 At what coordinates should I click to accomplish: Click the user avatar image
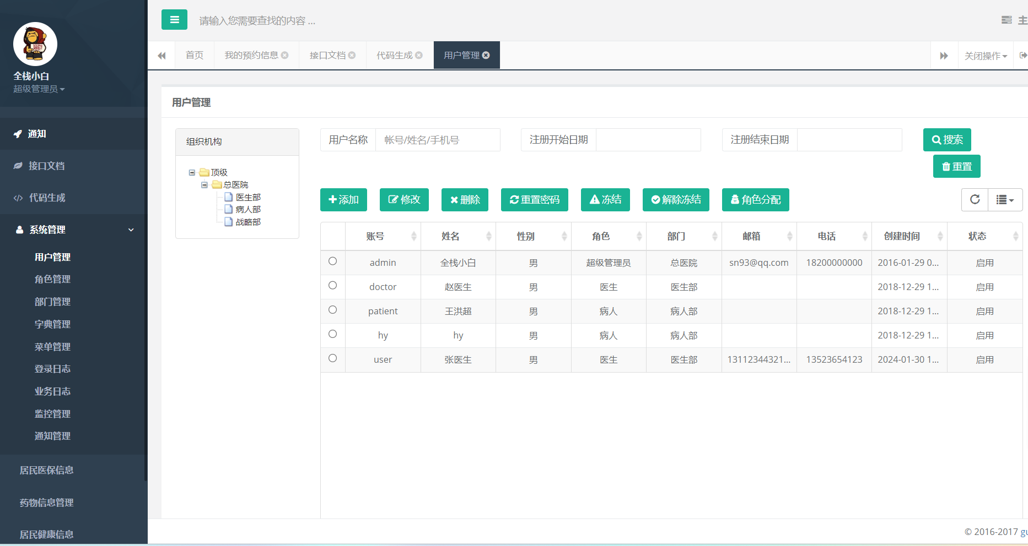35,44
